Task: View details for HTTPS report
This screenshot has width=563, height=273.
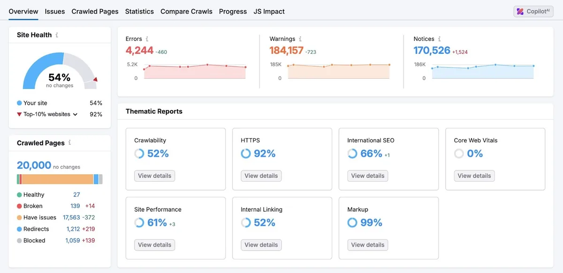Action: [x=261, y=176]
